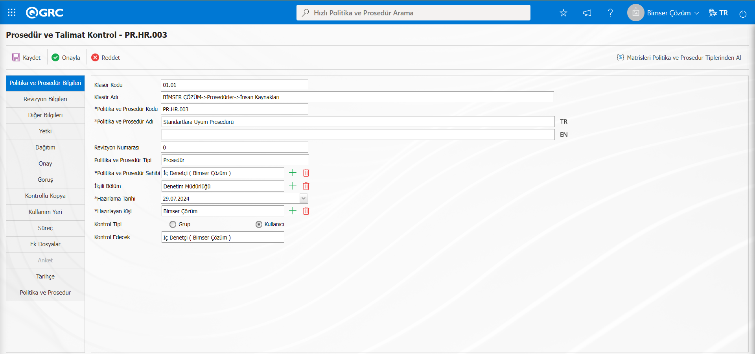Click the red Reddet cross icon
The height and width of the screenshot is (354, 755).
click(95, 57)
